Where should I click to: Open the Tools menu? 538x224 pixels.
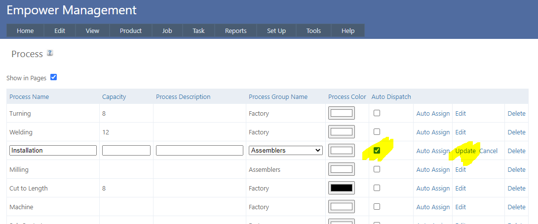pyautogui.click(x=313, y=31)
